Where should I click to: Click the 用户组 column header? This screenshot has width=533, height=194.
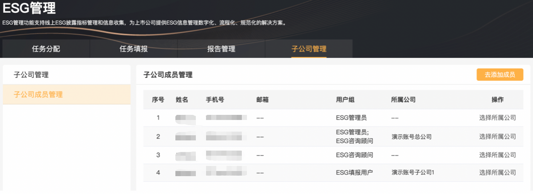click(345, 100)
